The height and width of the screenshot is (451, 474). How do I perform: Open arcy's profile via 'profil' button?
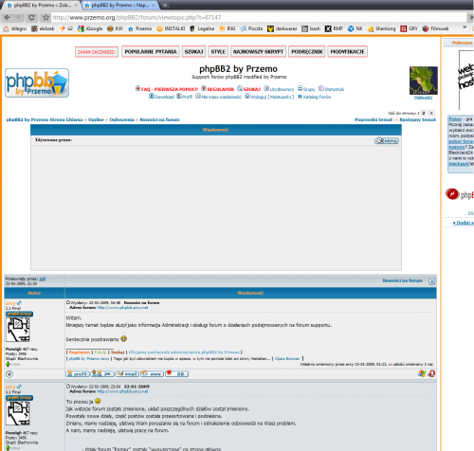point(78,374)
